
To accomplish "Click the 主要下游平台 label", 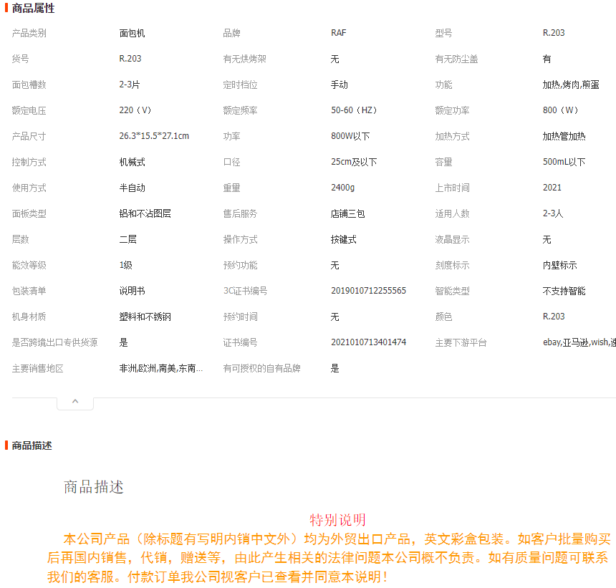I will [461, 342].
